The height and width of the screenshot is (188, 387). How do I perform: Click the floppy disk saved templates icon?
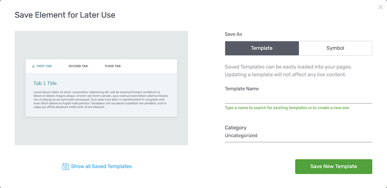click(66, 167)
